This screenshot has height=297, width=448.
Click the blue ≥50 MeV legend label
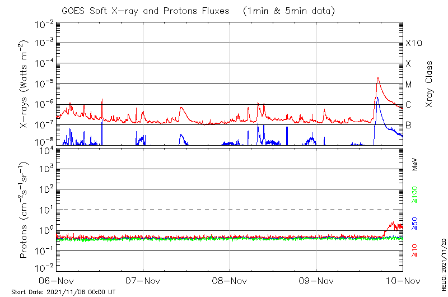pos(414,223)
